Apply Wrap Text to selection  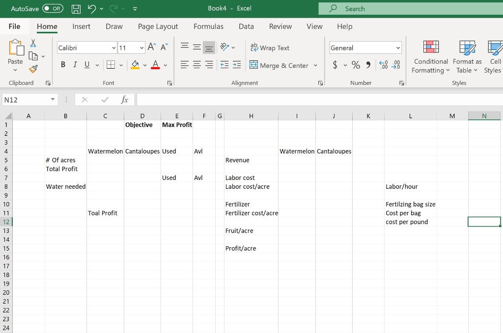[270, 48]
